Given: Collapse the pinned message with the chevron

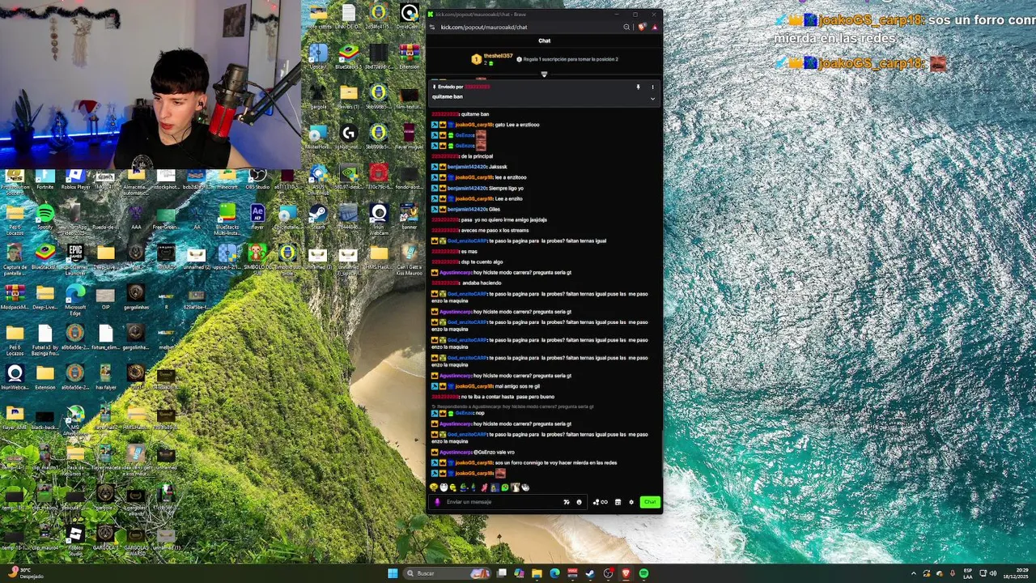Looking at the screenshot, I should pyautogui.click(x=652, y=99).
